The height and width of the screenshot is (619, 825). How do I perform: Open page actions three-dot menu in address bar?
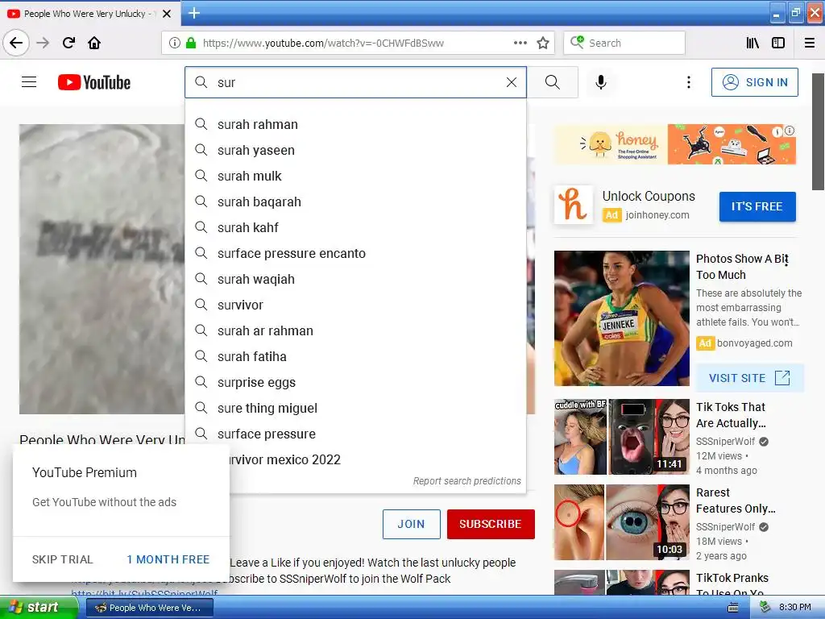pos(520,44)
